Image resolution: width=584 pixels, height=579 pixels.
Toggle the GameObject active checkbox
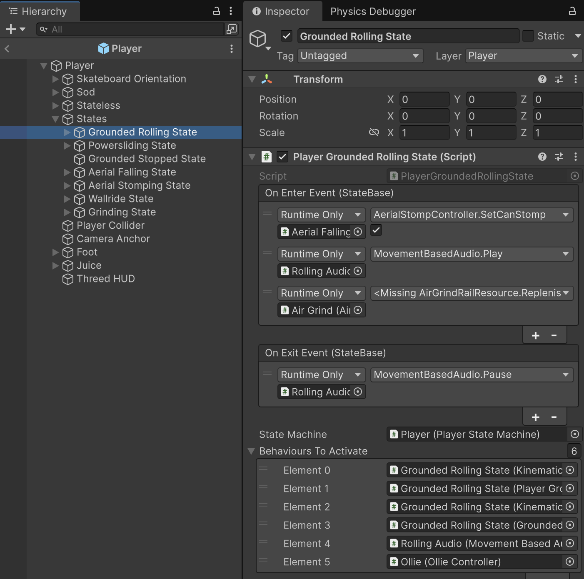[287, 36]
